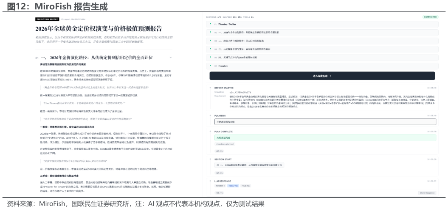The height and width of the screenshot is (209, 448).
Task: Select outline row 01 2026年金价演化路径
Action: point(322,33)
